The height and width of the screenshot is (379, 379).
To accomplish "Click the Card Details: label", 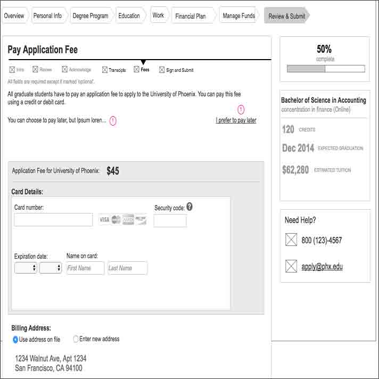I will (x=27, y=192).
